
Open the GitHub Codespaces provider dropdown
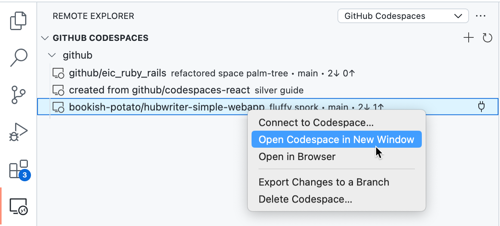pyautogui.click(x=403, y=16)
